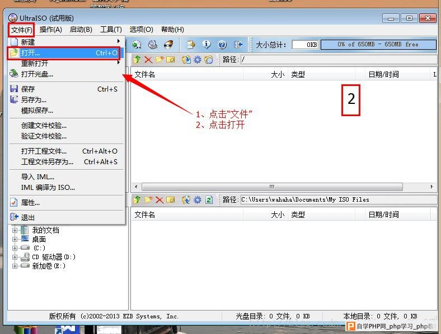Image resolution: width=441 pixels, height=334 pixels.
Task: Click the compress ISO toolbar icon
Action: coord(191,45)
